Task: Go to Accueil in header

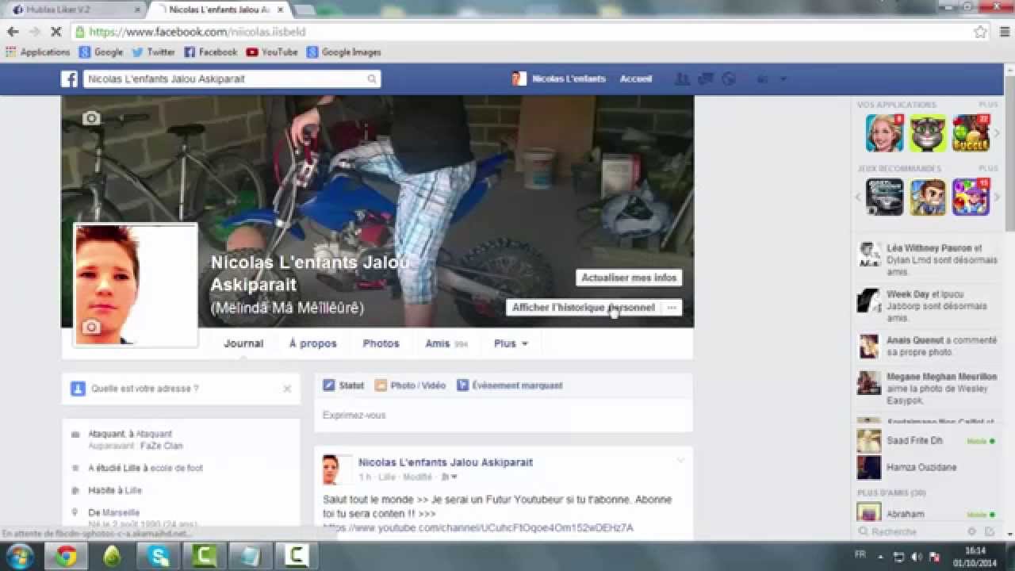Action: pyautogui.click(x=636, y=79)
